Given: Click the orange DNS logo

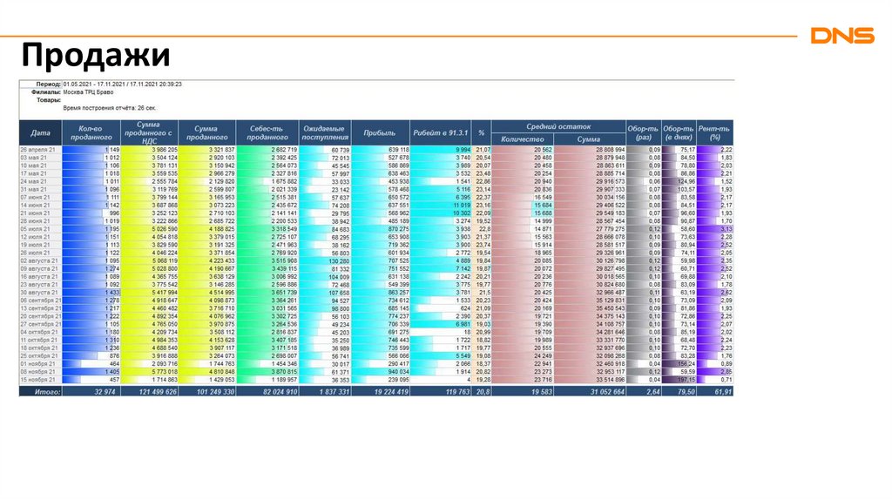Looking at the screenshot, I should coord(842,36).
